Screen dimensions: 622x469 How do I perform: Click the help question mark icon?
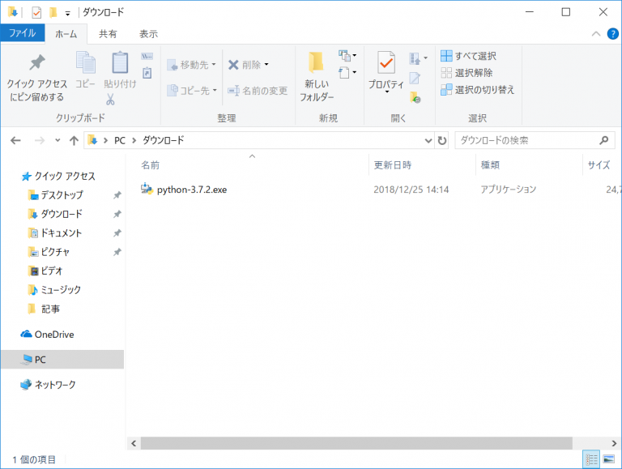point(611,34)
